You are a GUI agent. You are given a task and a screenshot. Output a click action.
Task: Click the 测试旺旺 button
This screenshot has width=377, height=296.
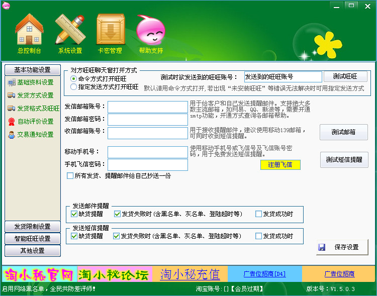click(x=345, y=76)
